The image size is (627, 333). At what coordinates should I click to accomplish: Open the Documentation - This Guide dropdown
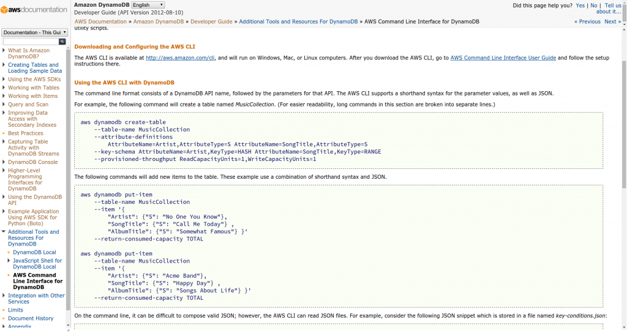click(x=34, y=32)
